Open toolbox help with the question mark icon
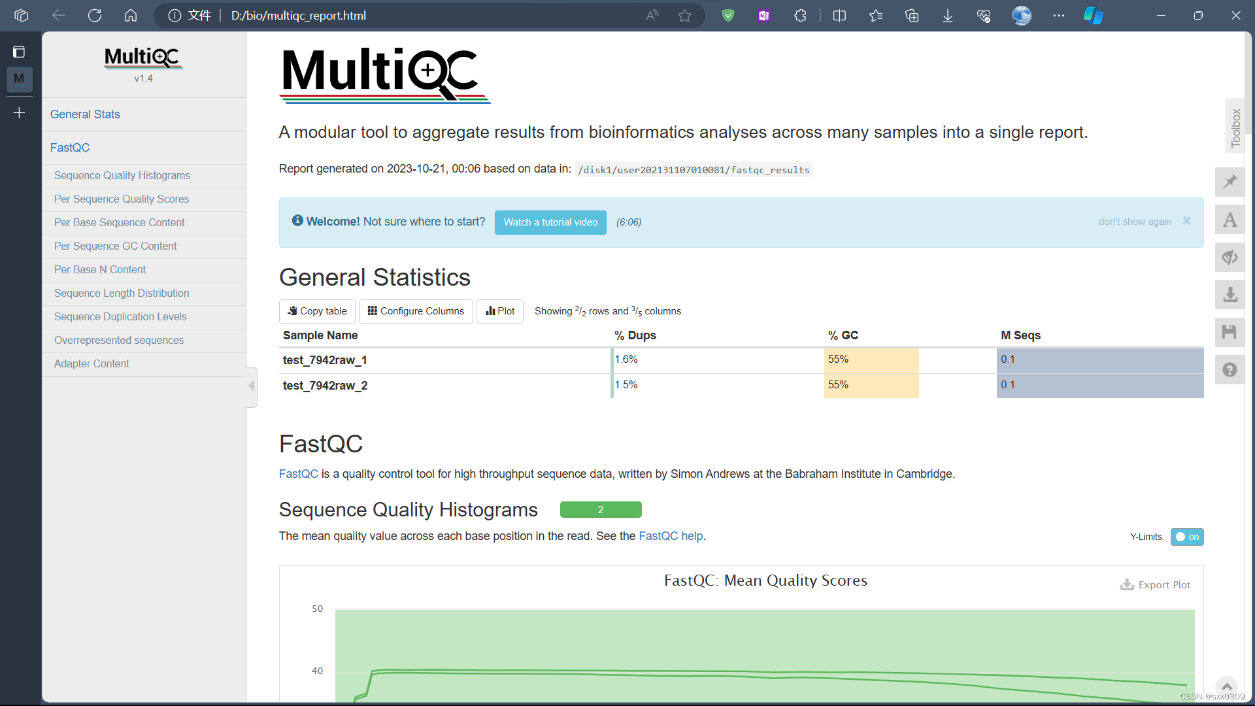1255x706 pixels. point(1230,369)
